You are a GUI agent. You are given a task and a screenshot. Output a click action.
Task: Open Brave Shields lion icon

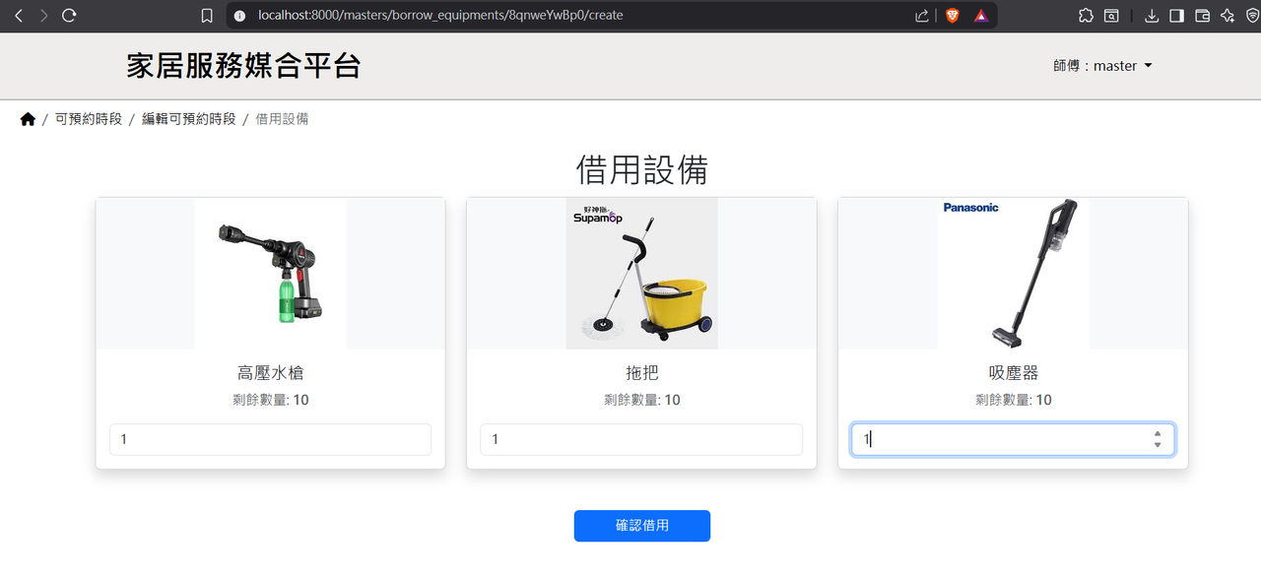(x=952, y=16)
